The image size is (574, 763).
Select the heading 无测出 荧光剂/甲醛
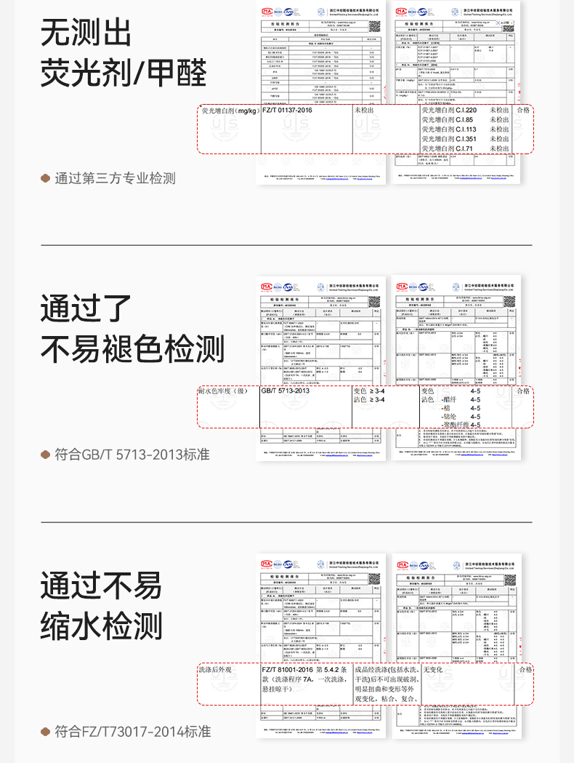coord(124,52)
